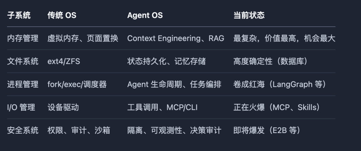361x151 pixels.
Task: Select the 内存管理 row label
Action: point(23,38)
